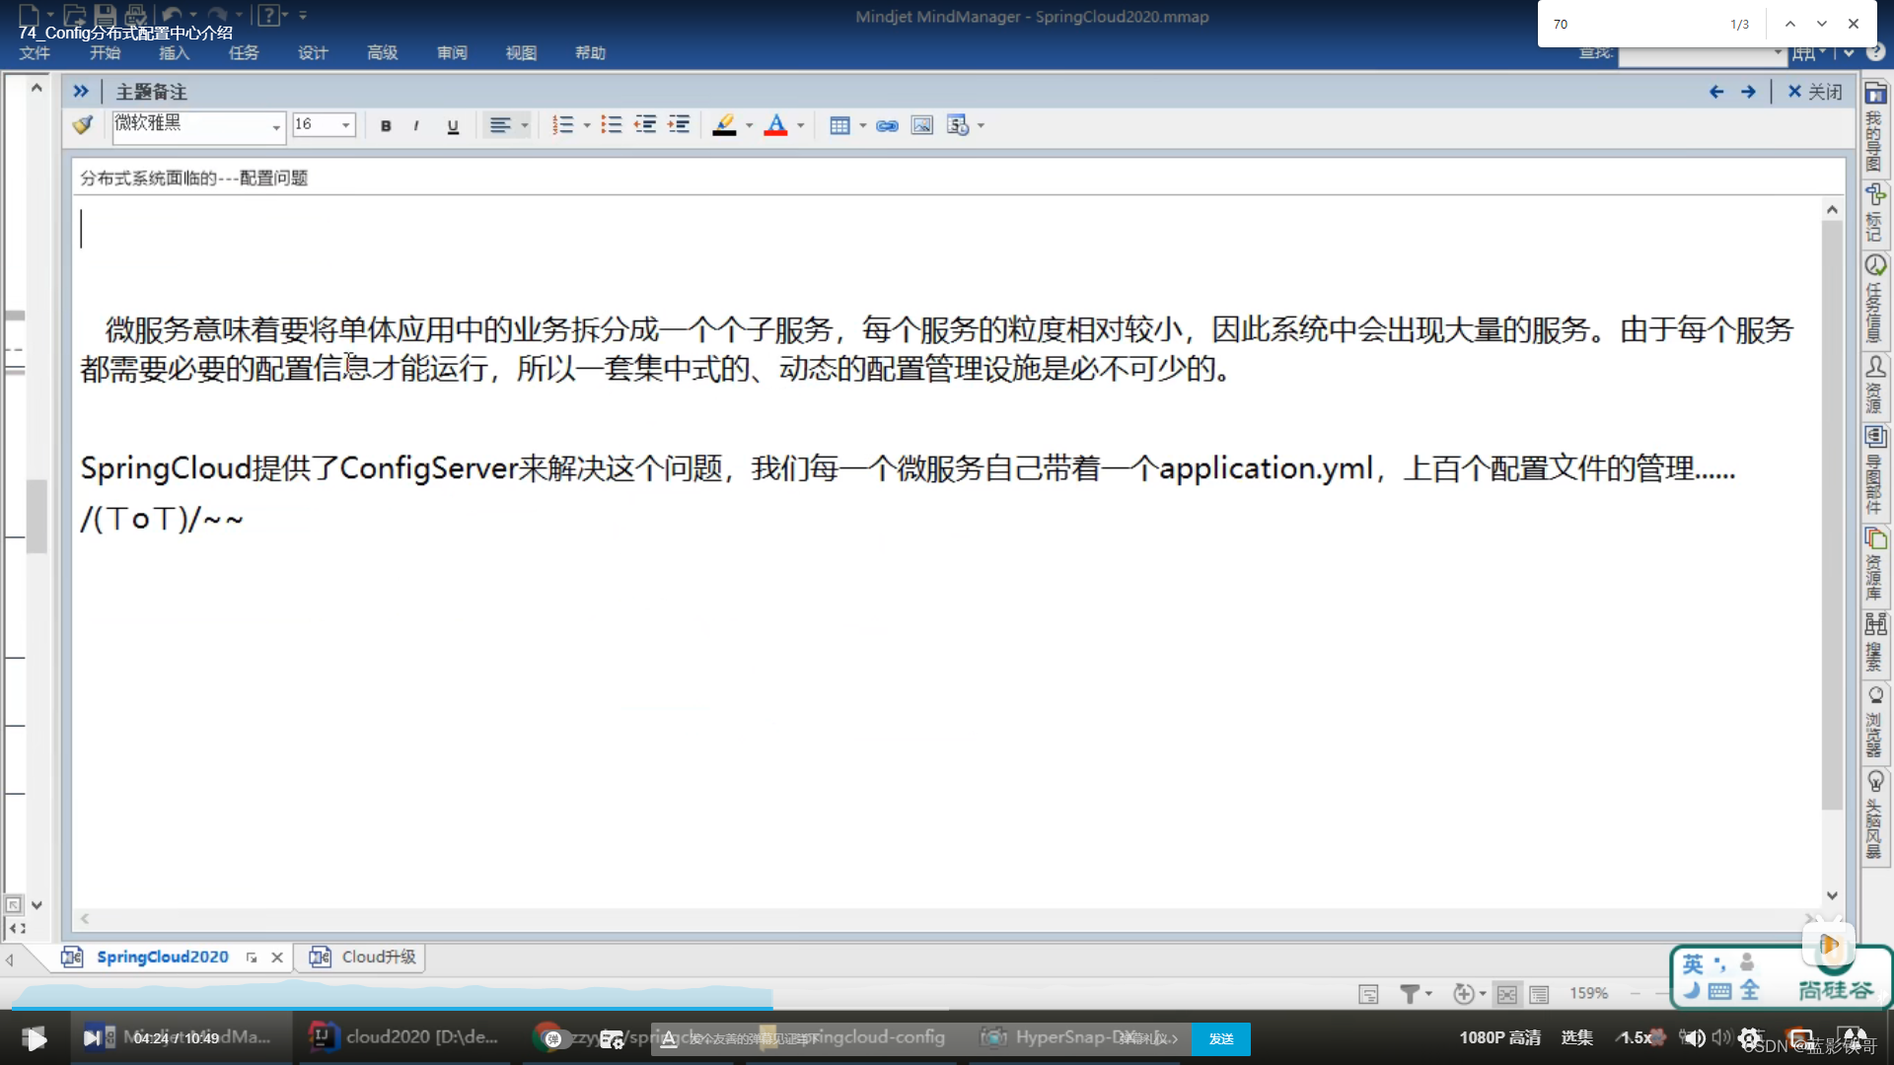
Task: Decrease indent in notes toolbar
Action: (x=645, y=125)
